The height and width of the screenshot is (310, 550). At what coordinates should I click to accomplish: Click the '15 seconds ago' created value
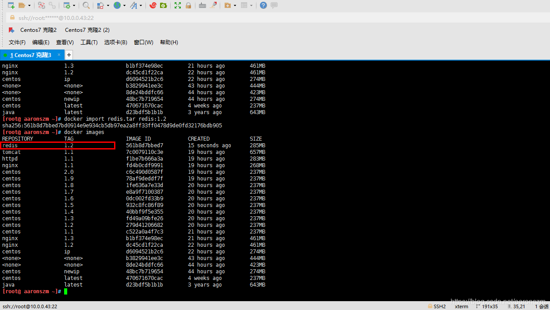210,145
